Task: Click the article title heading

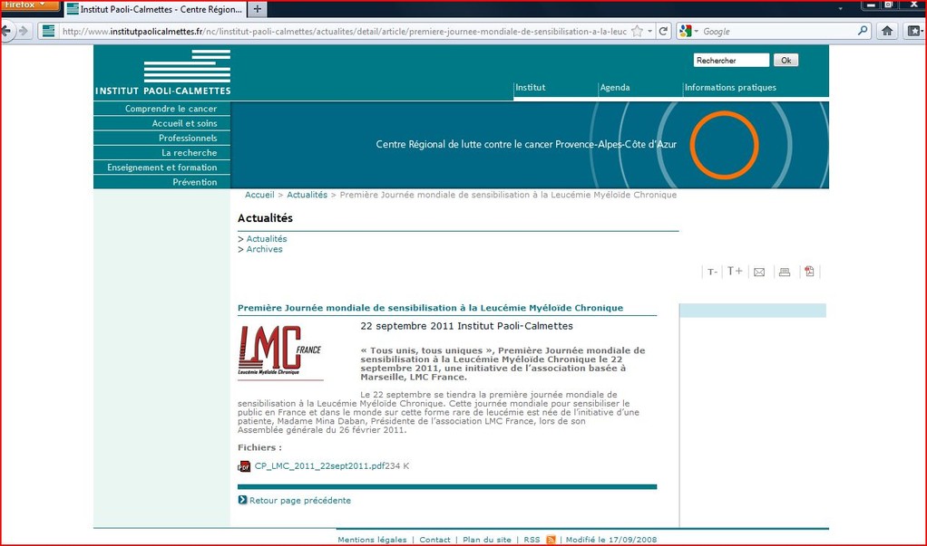Action: coord(430,308)
